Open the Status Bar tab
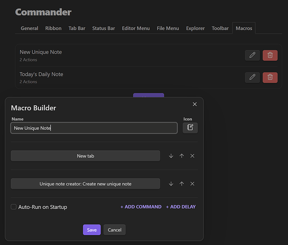The image size is (288, 245). 104,28
